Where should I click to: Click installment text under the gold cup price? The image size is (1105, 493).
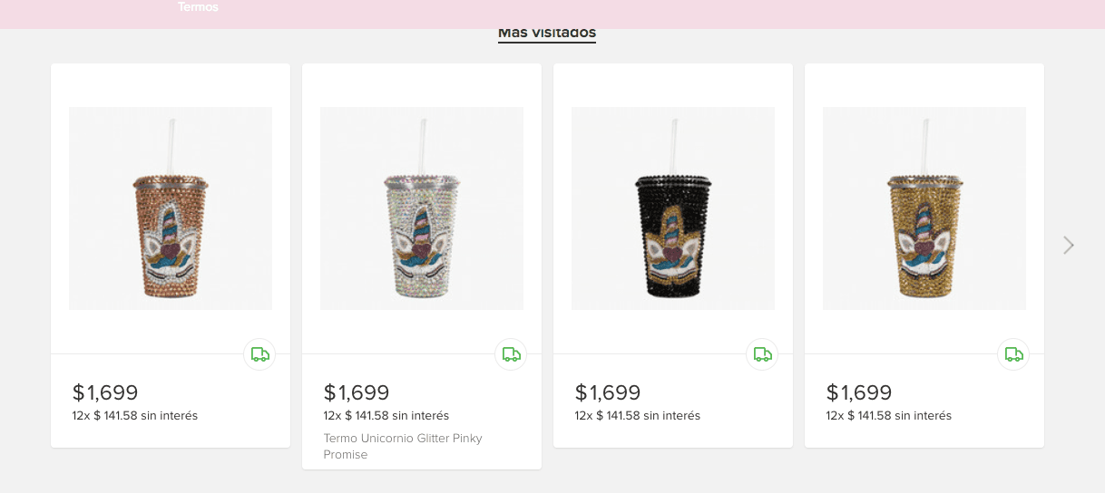[x=889, y=416]
